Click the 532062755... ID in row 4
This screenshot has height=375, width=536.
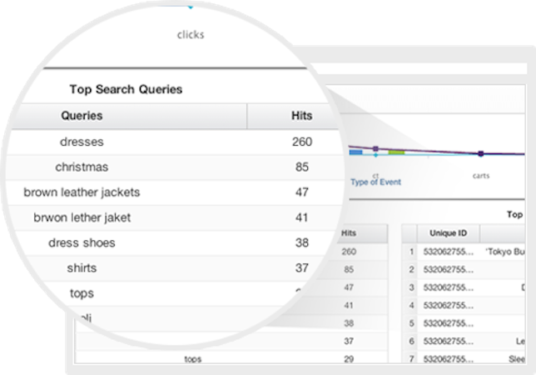[449, 305]
